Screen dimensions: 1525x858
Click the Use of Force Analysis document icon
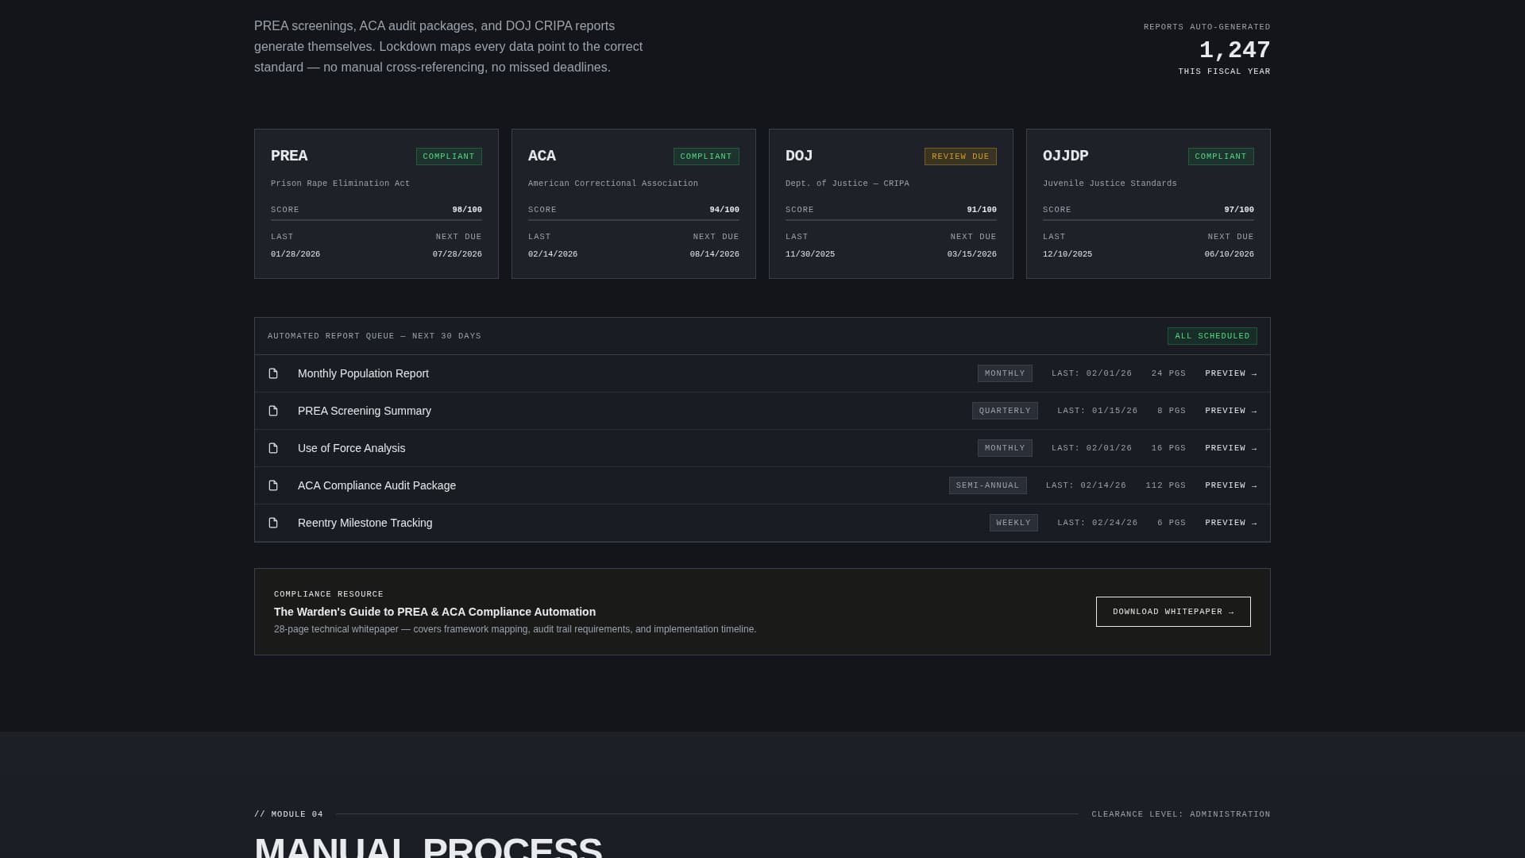(x=273, y=448)
